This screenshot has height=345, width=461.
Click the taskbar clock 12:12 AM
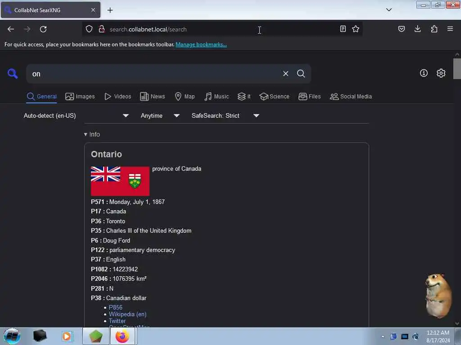point(438,333)
